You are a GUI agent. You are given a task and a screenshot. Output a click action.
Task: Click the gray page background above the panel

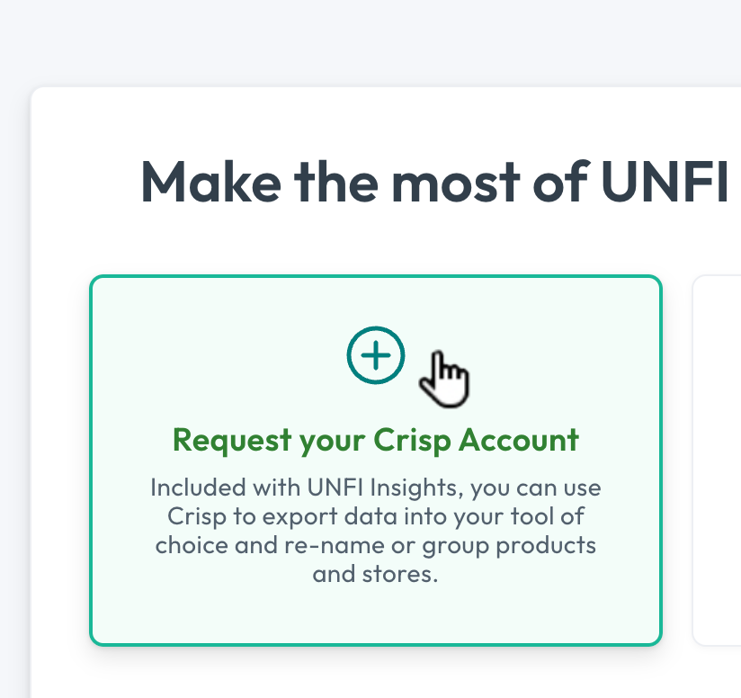360,40
